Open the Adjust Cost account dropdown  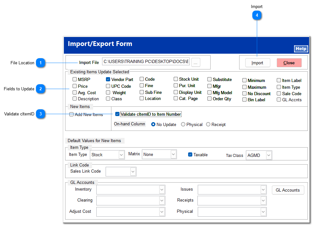[162, 212]
